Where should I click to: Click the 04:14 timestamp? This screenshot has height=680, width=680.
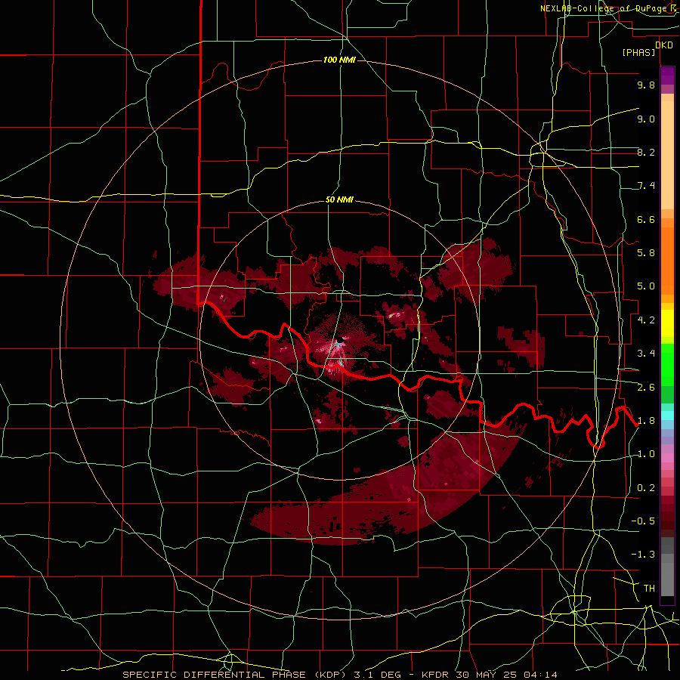click(x=540, y=675)
